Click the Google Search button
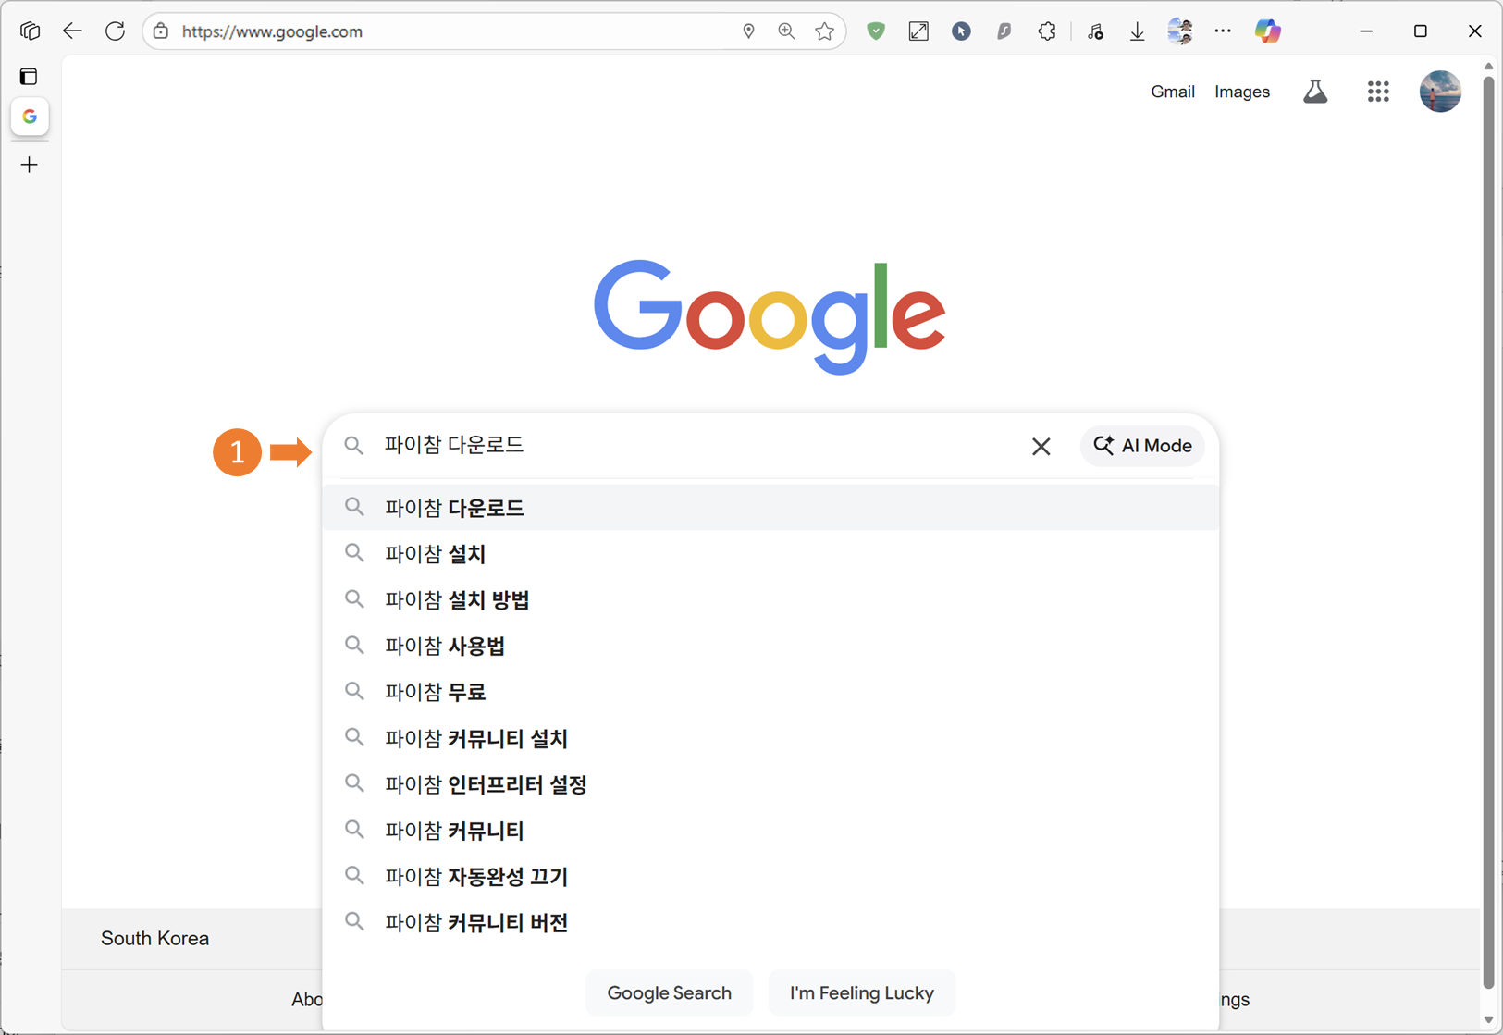The image size is (1503, 1035). tap(669, 992)
